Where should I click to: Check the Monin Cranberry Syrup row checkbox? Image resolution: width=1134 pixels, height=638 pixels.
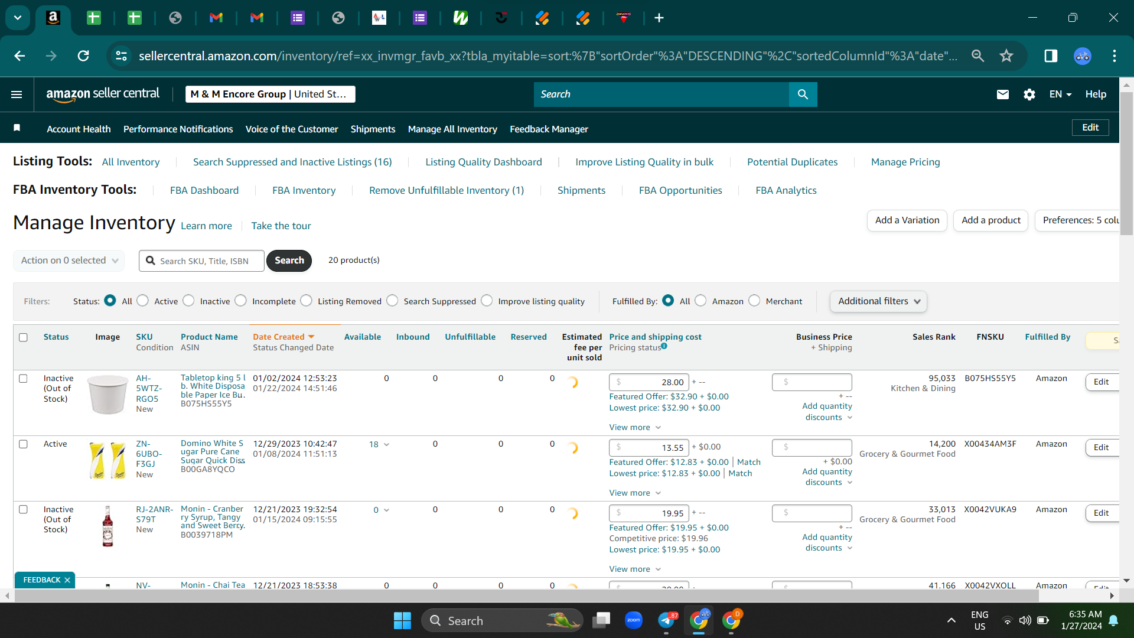pyautogui.click(x=23, y=510)
